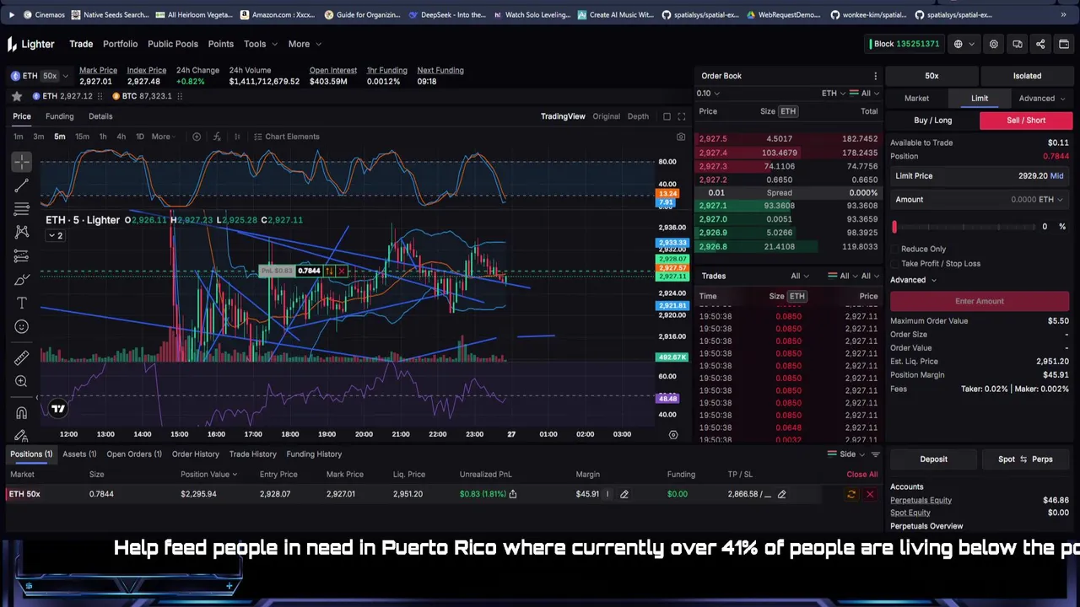The height and width of the screenshot is (607, 1080).
Task: Open the language globe dropdown
Action: (963, 44)
